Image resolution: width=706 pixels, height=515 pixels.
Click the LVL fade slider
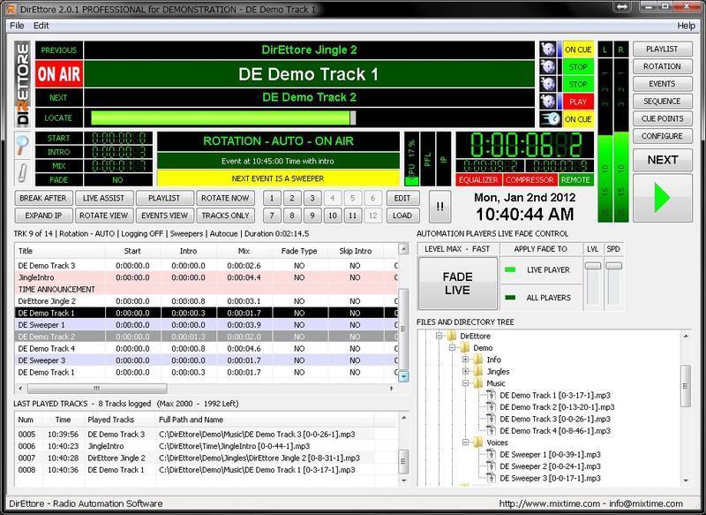tap(592, 265)
